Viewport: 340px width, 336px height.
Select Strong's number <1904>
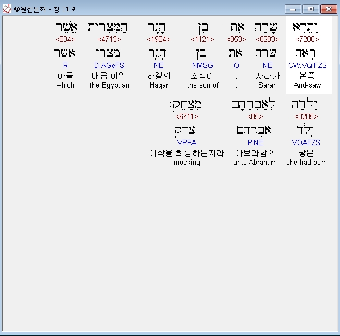158,39
